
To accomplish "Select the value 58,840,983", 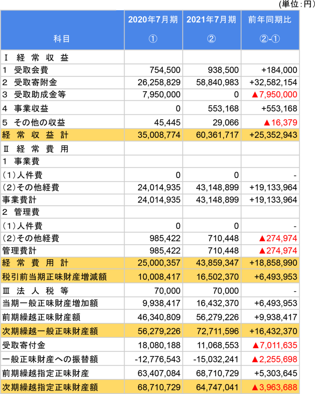I will pyautogui.click(x=218, y=82).
